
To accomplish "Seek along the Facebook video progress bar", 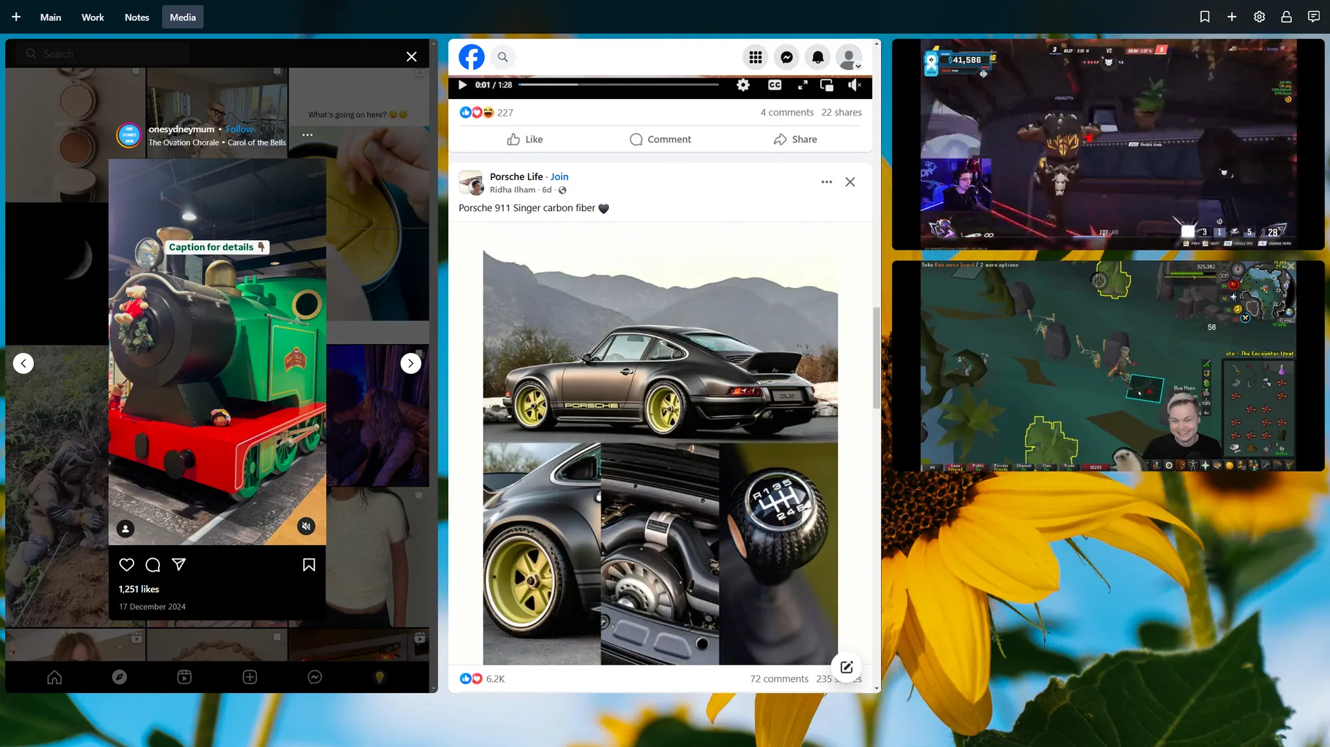I will [x=619, y=84].
